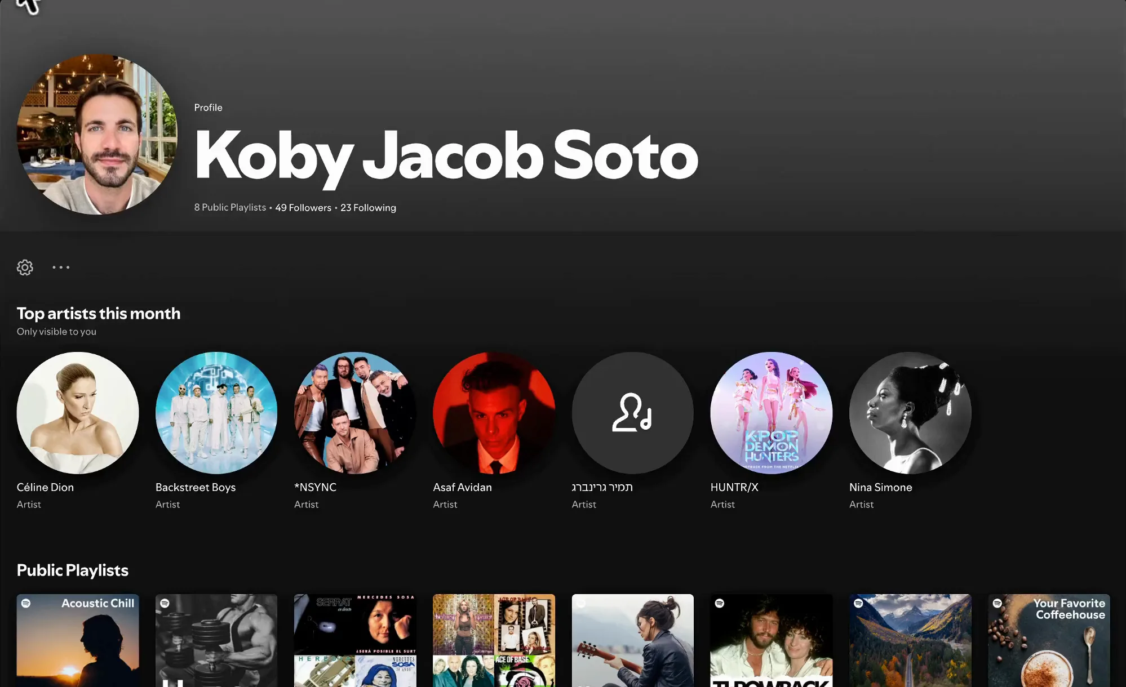This screenshot has height=687, width=1126.
Task: Open the Top artists this month heading
Action: 99,314
